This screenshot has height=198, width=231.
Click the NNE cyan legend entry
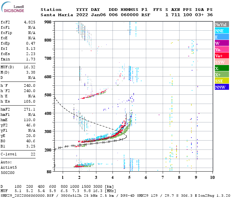tap(221, 31)
